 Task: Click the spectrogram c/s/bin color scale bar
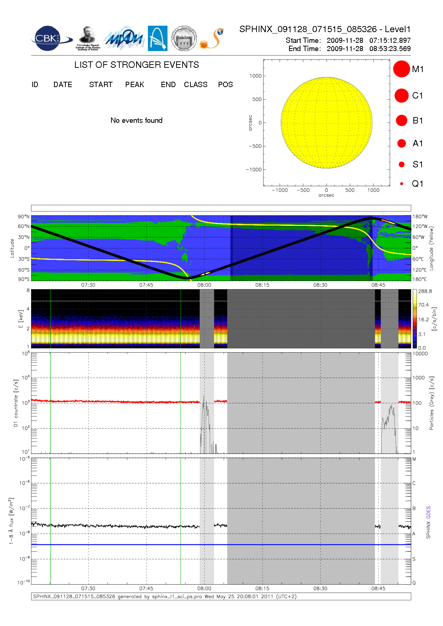tap(414, 319)
